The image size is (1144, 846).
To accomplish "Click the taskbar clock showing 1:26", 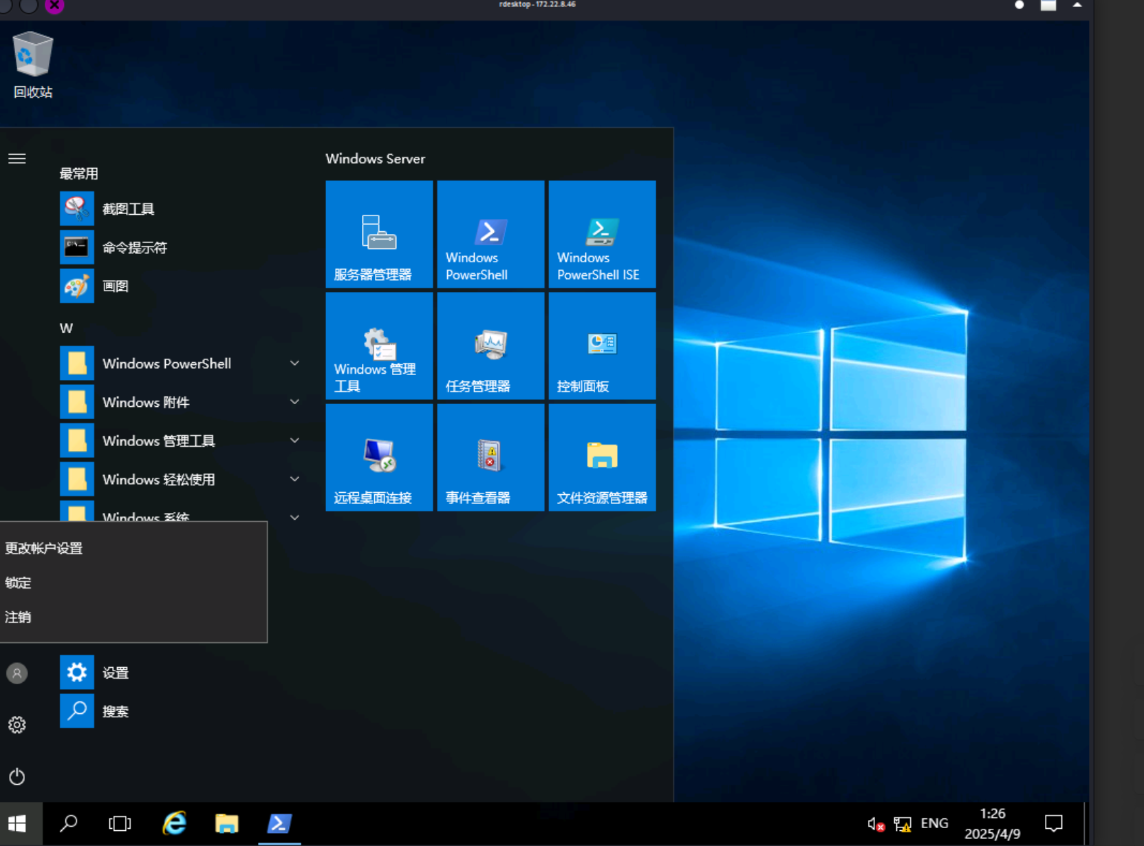I will click(x=992, y=823).
